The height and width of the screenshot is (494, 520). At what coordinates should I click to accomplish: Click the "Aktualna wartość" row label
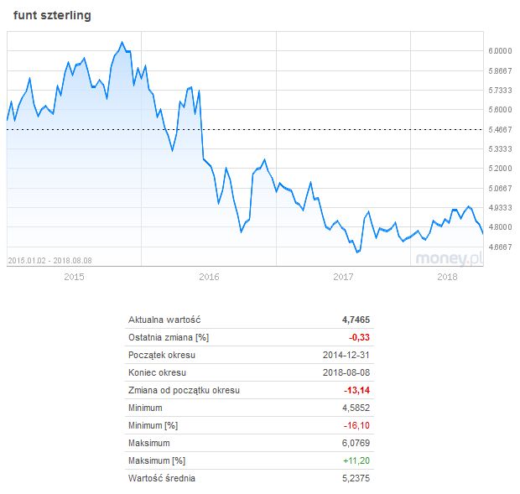pos(164,320)
